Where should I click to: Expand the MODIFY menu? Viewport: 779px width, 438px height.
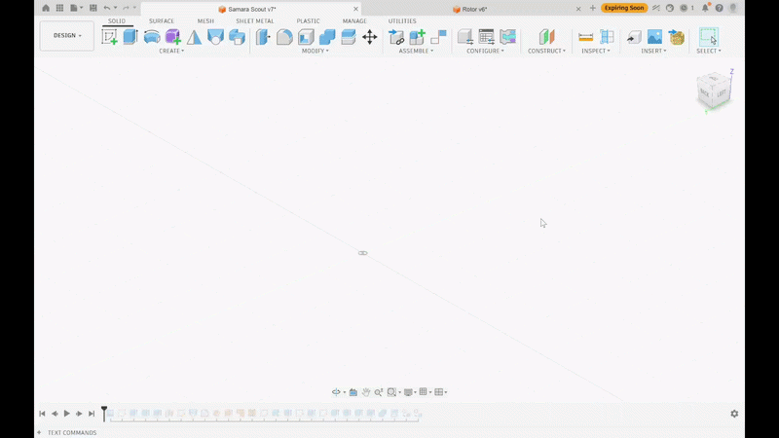pyautogui.click(x=315, y=52)
